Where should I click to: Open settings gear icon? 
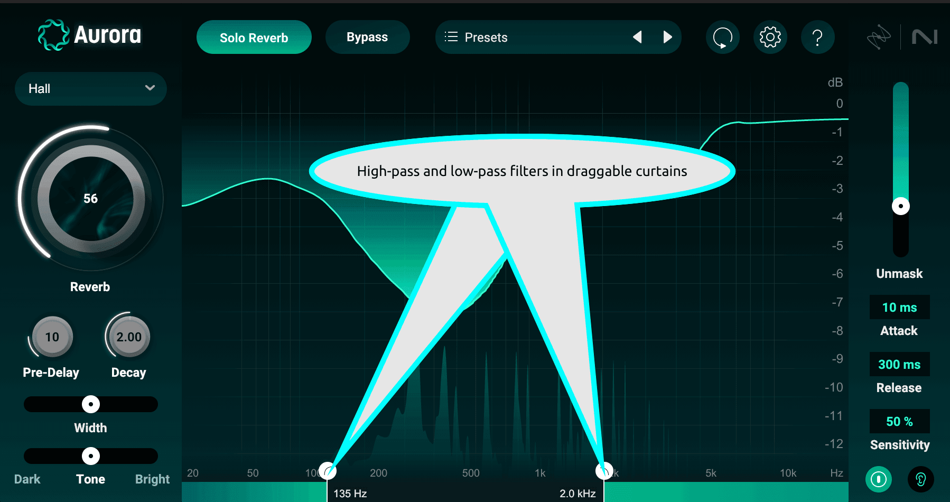point(770,38)
